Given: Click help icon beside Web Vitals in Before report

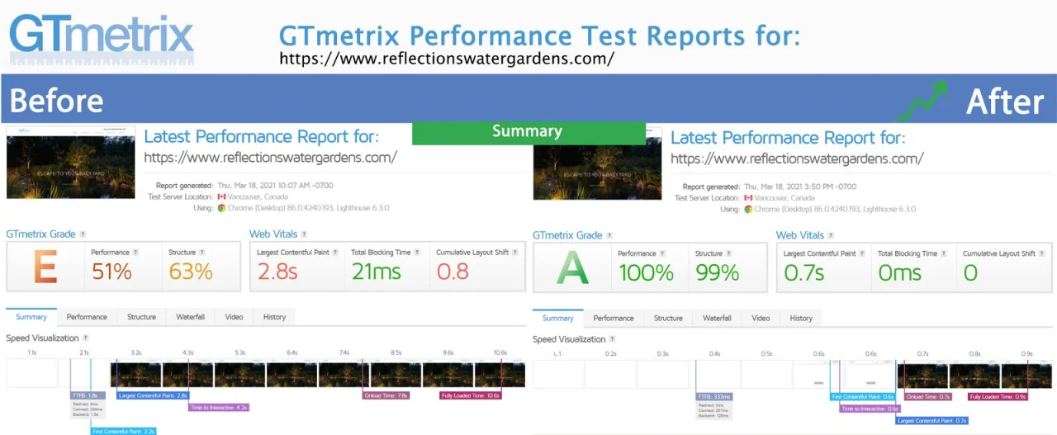Looking at the screenshot, I should 306,234.
